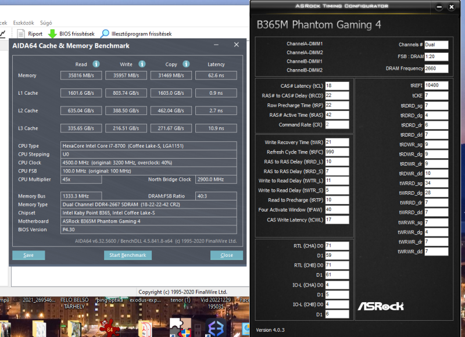Click the Write Recovery Time (tWR) field
465x337 pixels.
(337, 142)
